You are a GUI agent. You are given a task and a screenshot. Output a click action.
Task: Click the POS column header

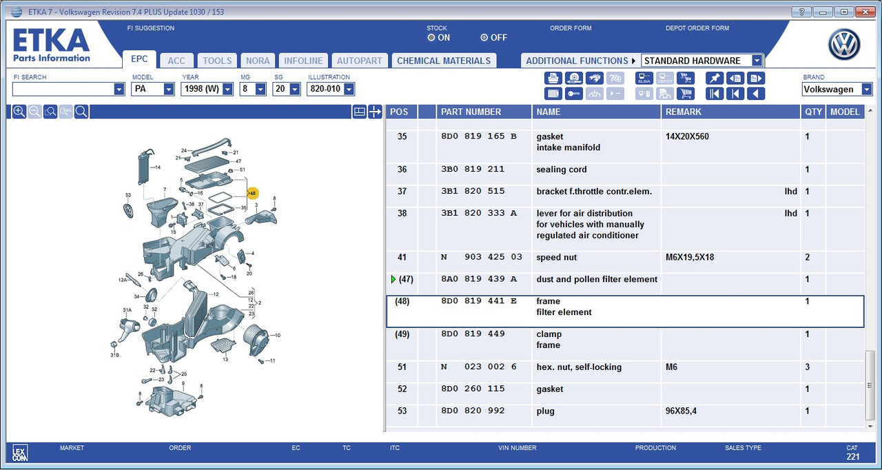pyautogui.click(x=401, y=112)
